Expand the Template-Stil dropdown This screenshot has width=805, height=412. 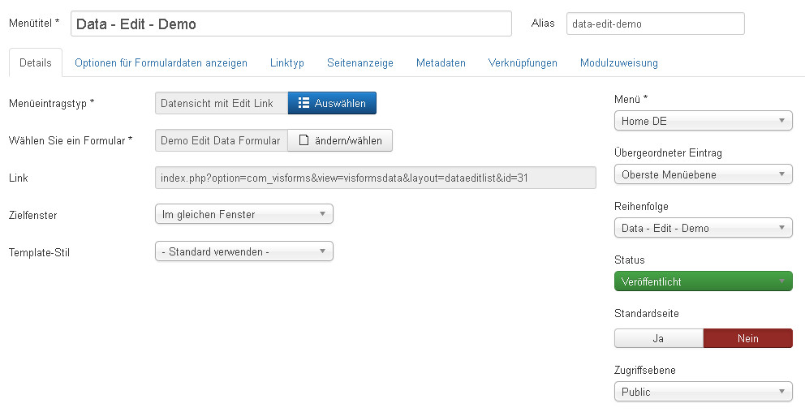click(x=243, y=251)
